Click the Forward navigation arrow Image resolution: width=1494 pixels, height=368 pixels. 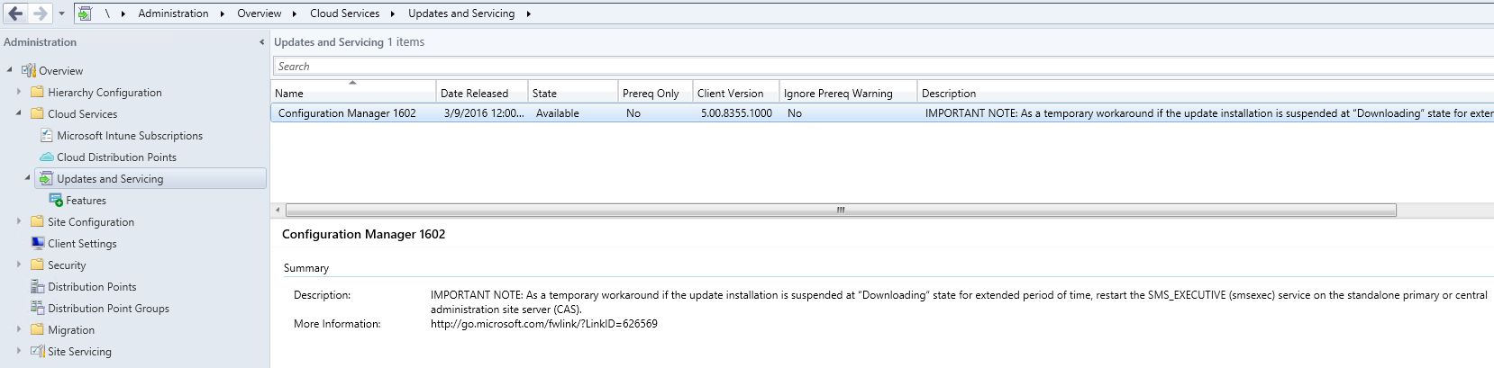point(40,13)
